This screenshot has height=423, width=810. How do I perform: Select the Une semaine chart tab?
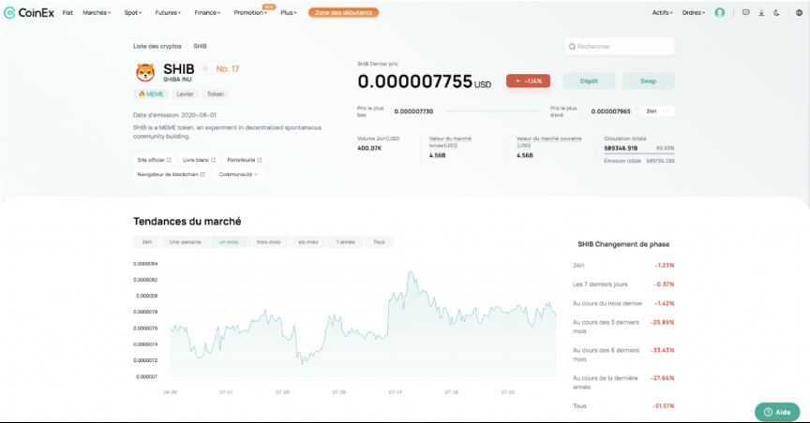[186, 242]
